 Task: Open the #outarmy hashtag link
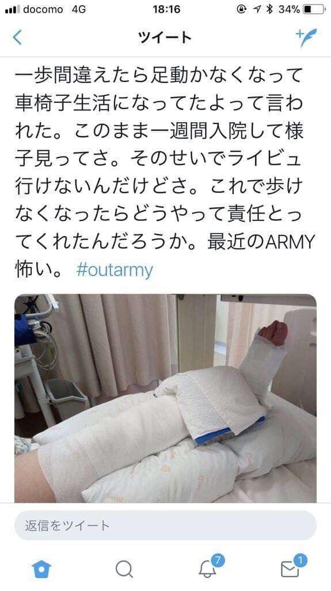click(115, 270)
